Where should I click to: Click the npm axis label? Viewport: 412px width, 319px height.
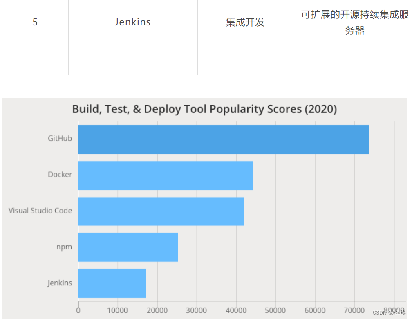[x=64, y=247]
